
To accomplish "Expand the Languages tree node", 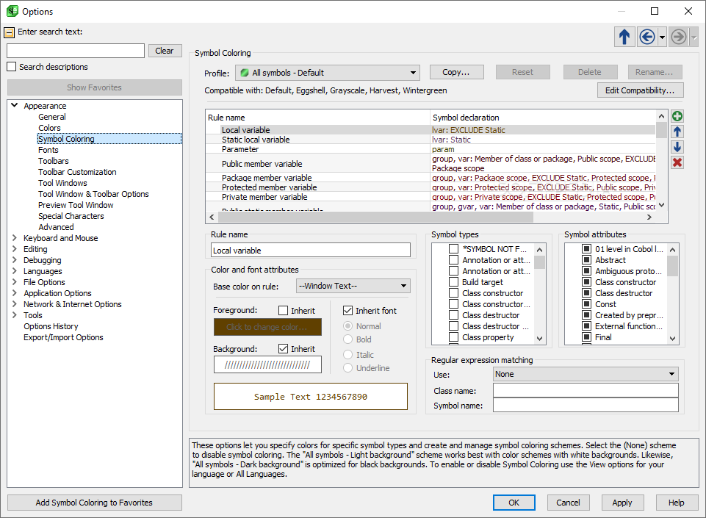I will pos(15,270).
